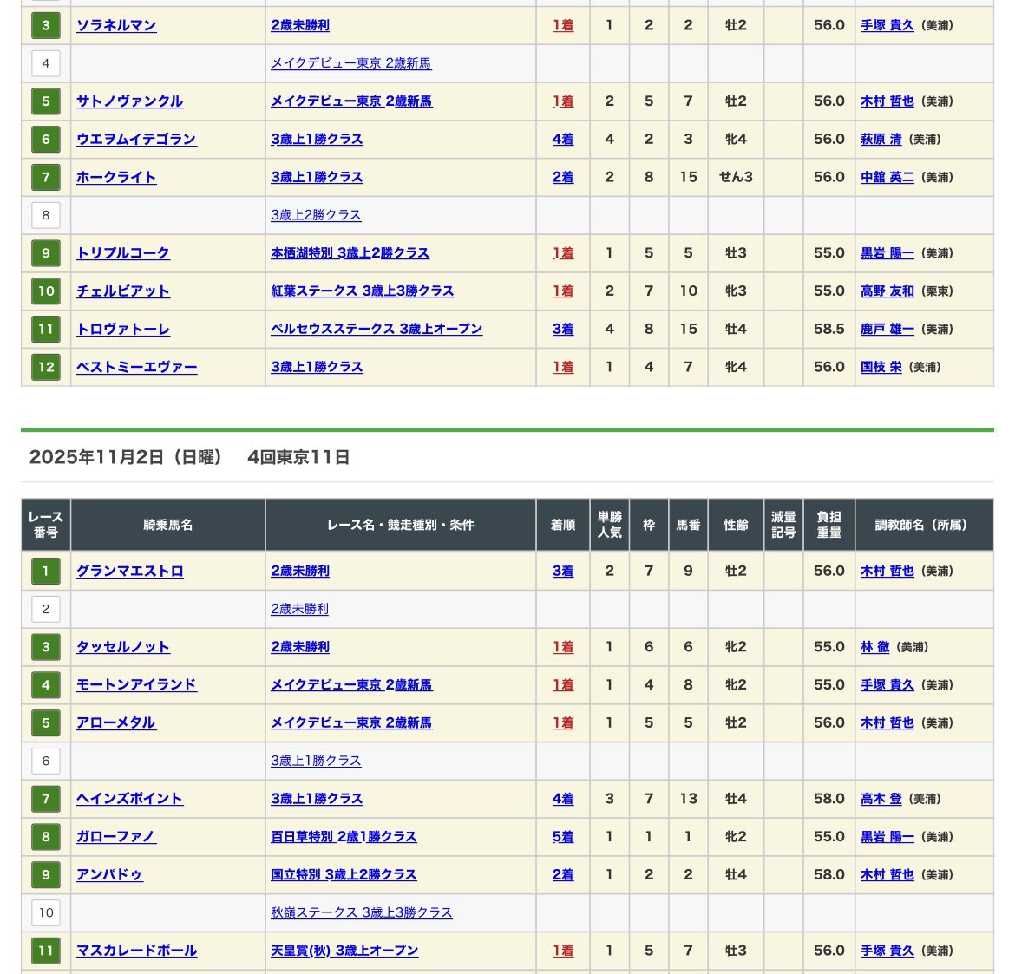Open trainer 中舘 英二 profile
The height and width of the screenshot is (974, 1015).
click(x=887, y=177)
